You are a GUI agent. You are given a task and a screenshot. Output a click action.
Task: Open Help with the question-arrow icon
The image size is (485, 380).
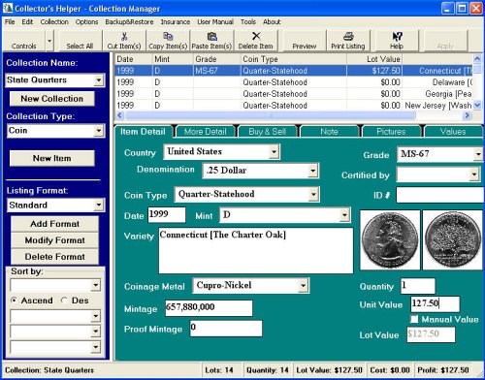pos(397,36)
